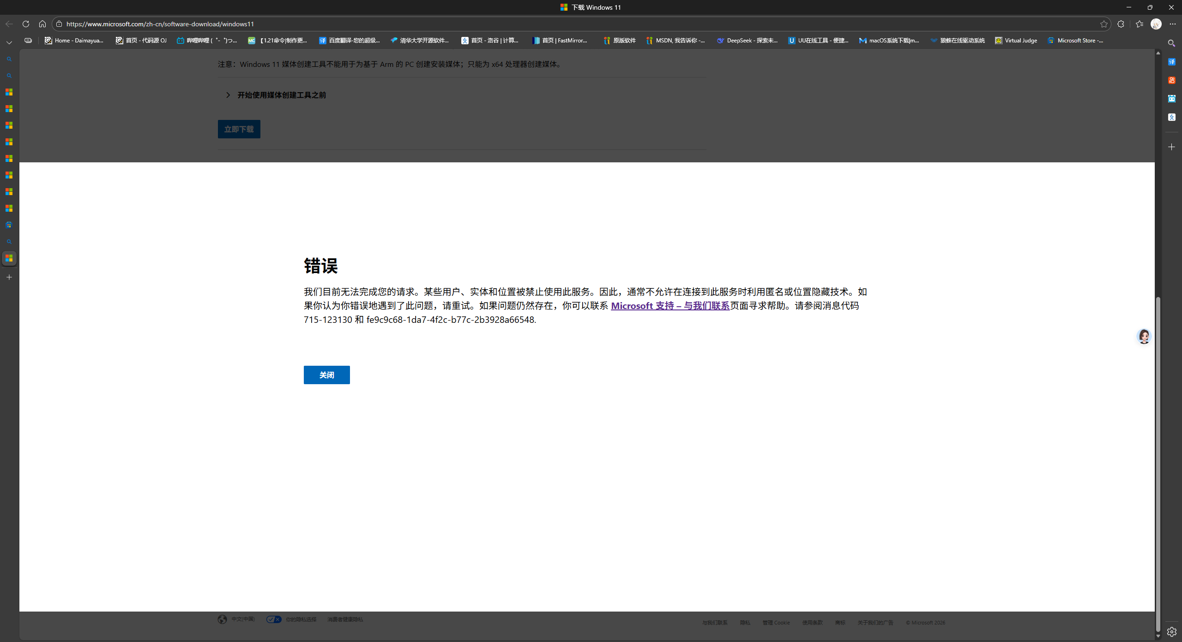Open Baidu Translate from the right sidebar
Viewport: 1182px width, 642px height.
click(1172, 62)
